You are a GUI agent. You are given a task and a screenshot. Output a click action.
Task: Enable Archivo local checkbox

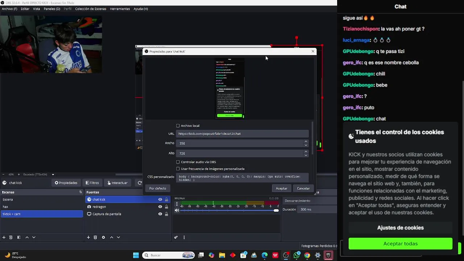(x=178, y=126)
